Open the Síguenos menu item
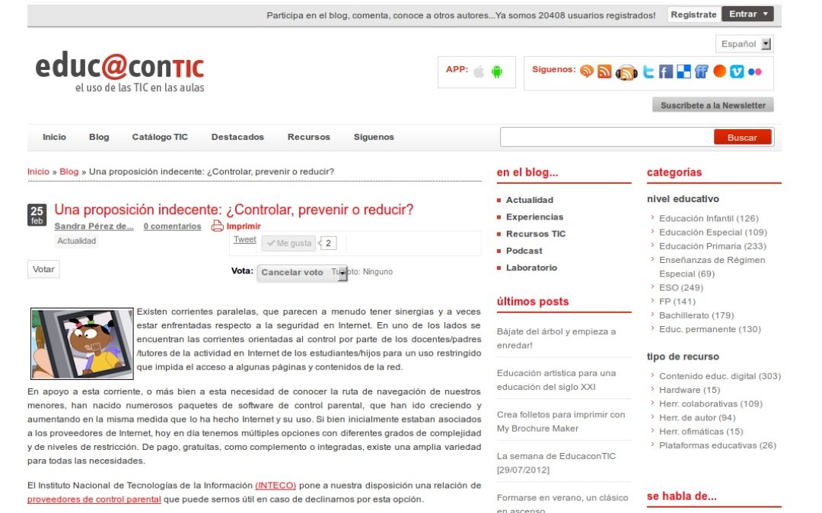 pyautogui.click(x=374, y=137)
